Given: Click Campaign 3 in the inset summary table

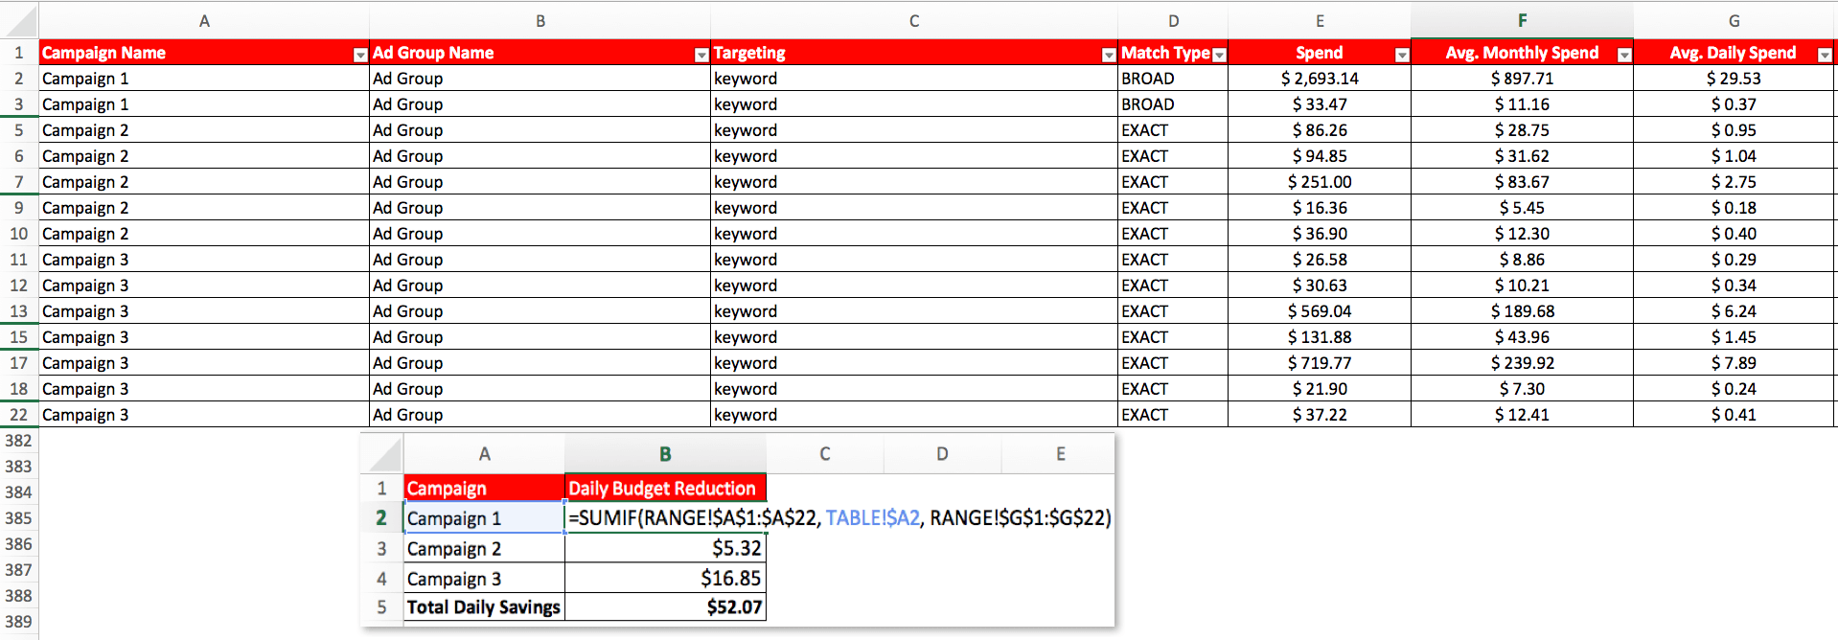Looking at the screenshot, I should [484, 579].
